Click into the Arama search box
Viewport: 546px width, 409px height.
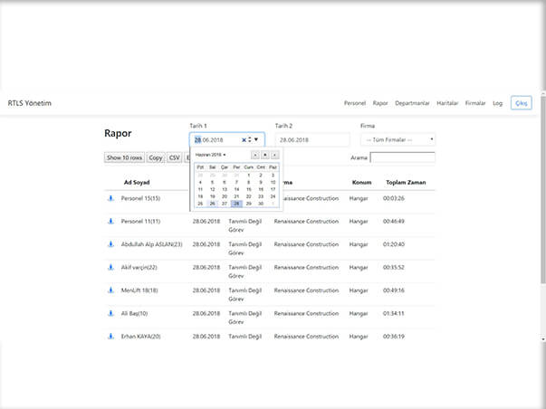click(403, 157)
